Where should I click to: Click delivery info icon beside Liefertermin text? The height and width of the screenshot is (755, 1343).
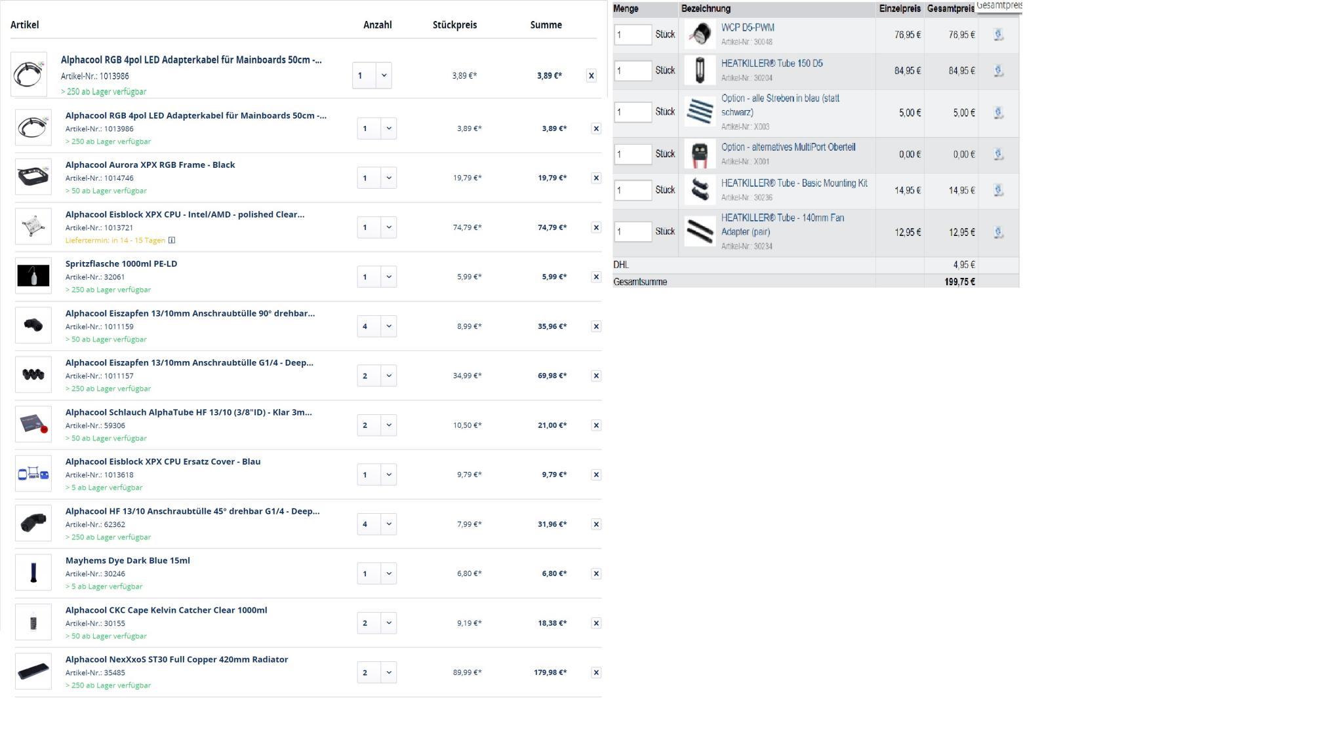click(x=172, y=241)
